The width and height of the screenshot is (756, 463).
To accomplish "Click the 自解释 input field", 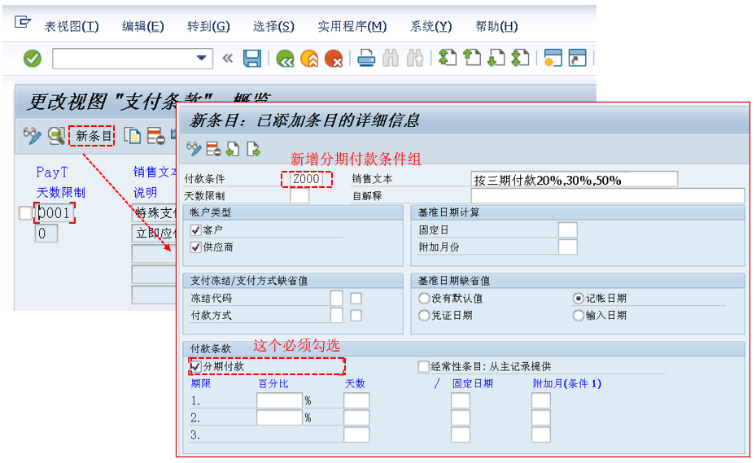I will (608, 196).
